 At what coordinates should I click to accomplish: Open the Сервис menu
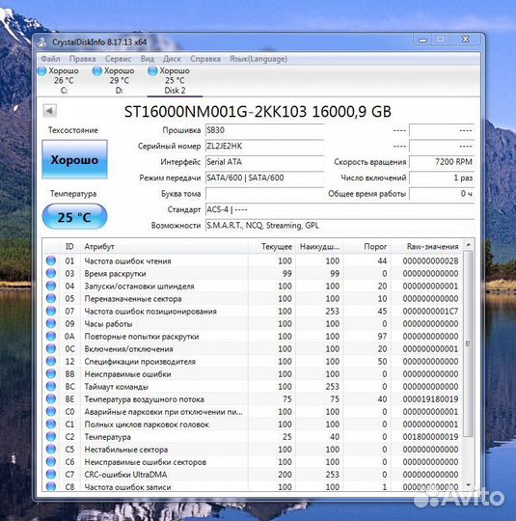118,59
